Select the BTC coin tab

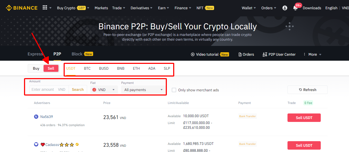coord(87,68)
